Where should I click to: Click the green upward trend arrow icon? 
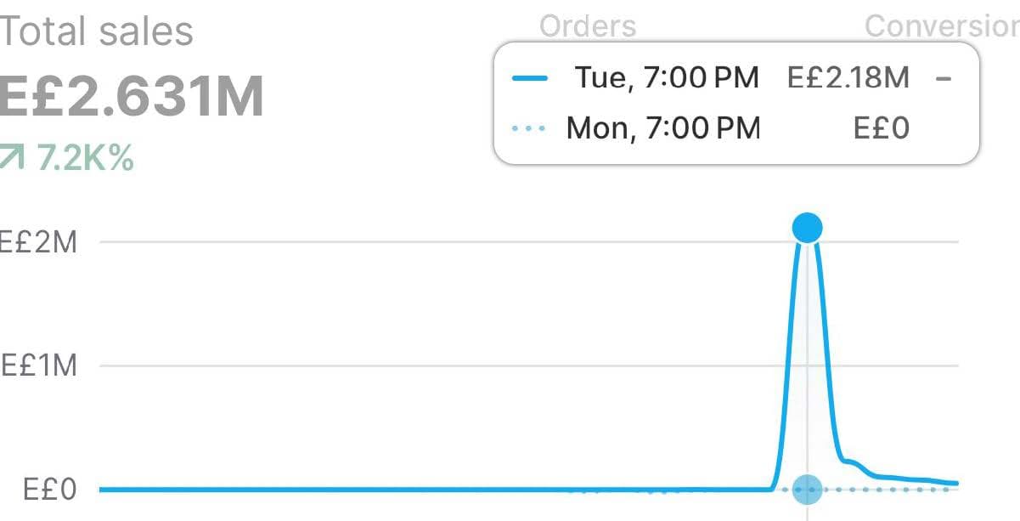[x=13, y=158]
